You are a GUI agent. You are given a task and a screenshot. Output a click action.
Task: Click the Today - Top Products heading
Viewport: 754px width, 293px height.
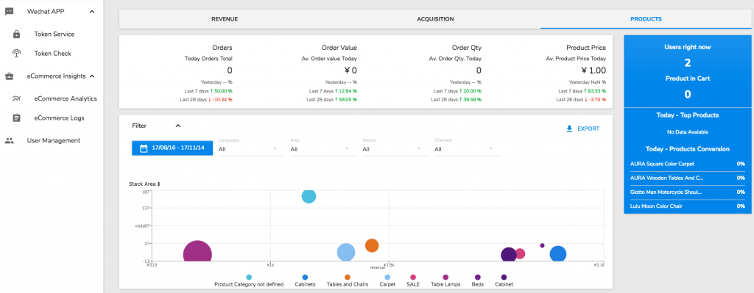tap(688, 115)
